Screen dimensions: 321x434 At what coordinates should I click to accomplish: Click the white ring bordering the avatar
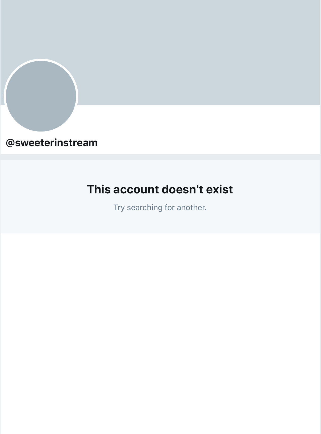pyautogui.click(x=41, y=60)
